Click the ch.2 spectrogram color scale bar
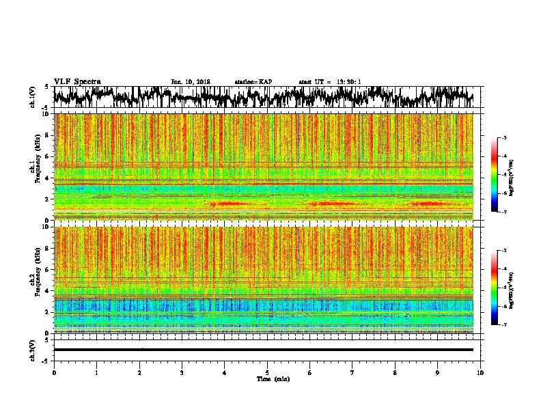Screen dimensions: 541x418 coord(495,288)
